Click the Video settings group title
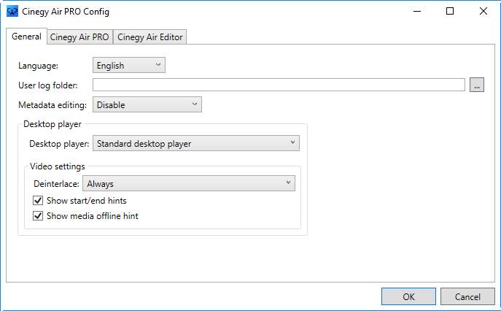The image size is (501, 311). (x=58, y=166)
